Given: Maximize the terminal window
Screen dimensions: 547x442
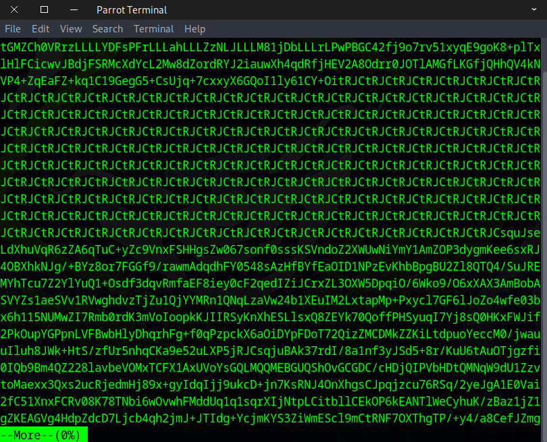Looking at the screenshot, I should coord(44,9).
